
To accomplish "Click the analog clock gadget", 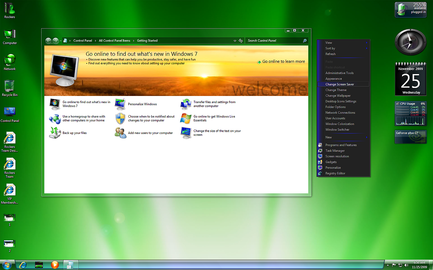I will click(x=410, y=42).
